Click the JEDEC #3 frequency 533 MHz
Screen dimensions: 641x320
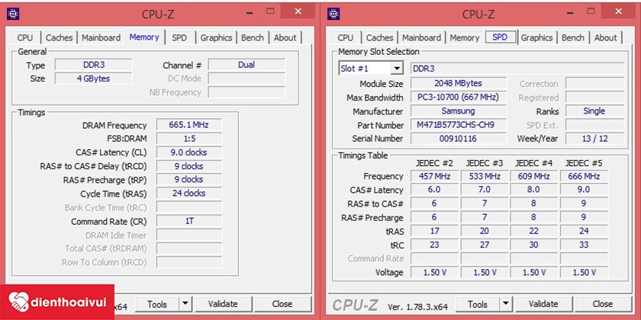(485, 176)
